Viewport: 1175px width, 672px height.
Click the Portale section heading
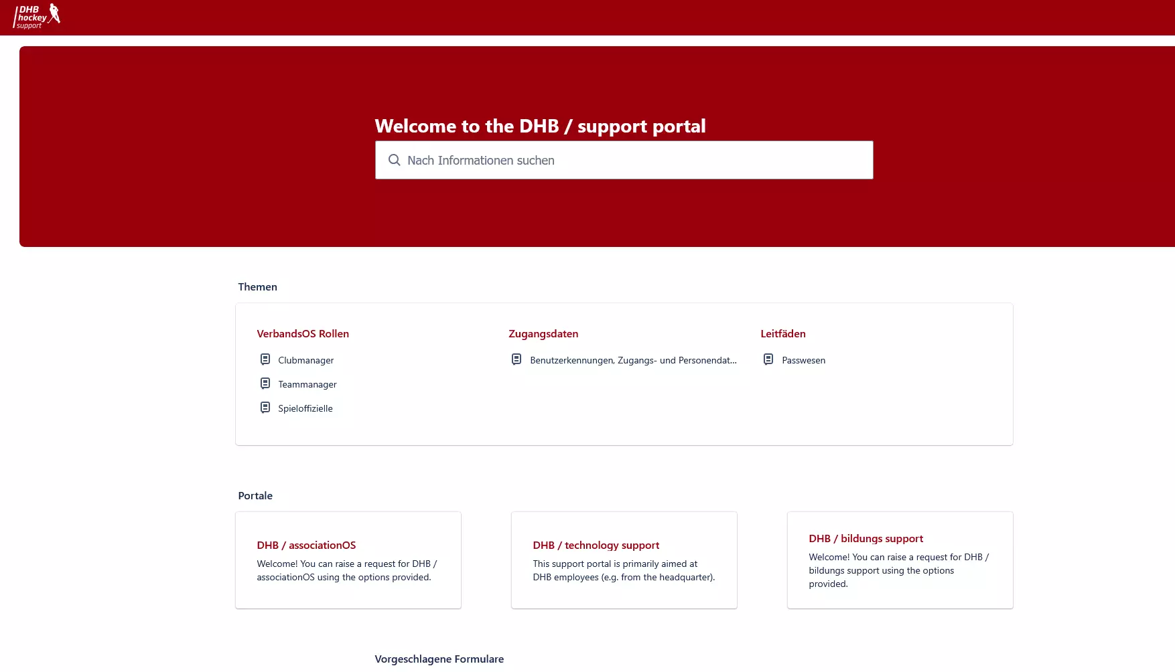(x=255, y=495)
